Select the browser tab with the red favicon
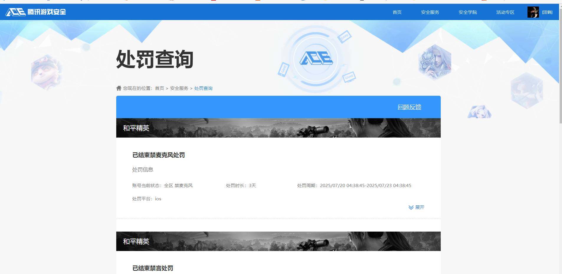This screenshot has width=562, height=274. tap(214, 1)
